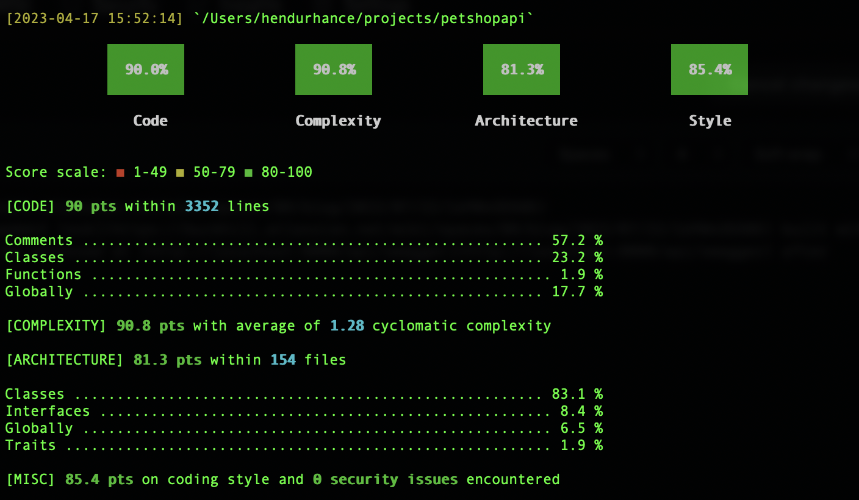Click the blue 3352 lines count
The width and height of the screenshot is (859, 500).
point(201,205)
